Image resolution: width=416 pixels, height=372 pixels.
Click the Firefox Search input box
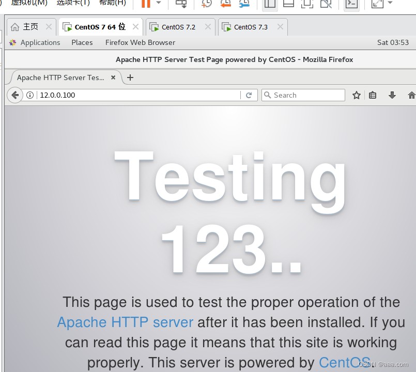coord(303,95)
